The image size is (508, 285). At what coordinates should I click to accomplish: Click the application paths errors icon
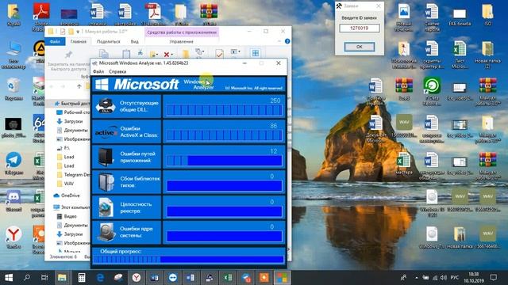tap(106, 157)
